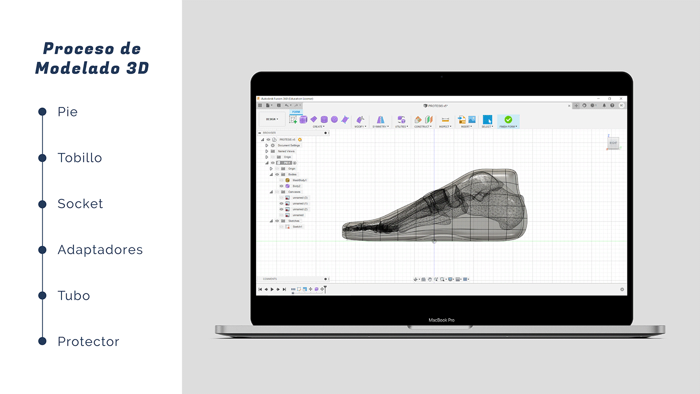Open the CREATE menu
700x394 pixels.
pyautogui.click(x=318, y=126)
